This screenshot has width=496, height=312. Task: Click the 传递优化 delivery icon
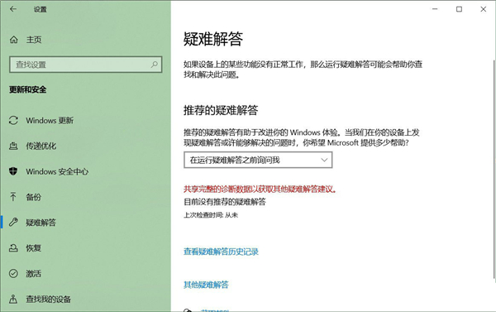(13, 146)
